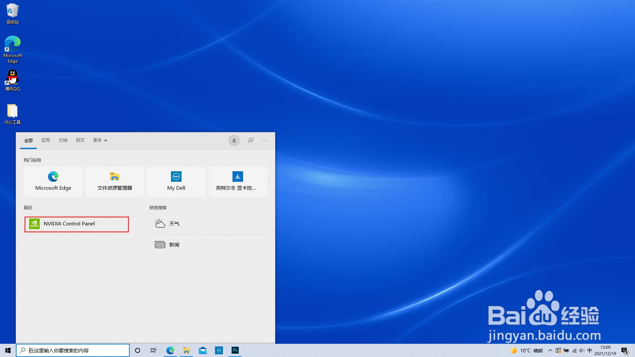Screen dimensions: 635x357
Task: Click the news quick search item
Action: tap(174, 245)
